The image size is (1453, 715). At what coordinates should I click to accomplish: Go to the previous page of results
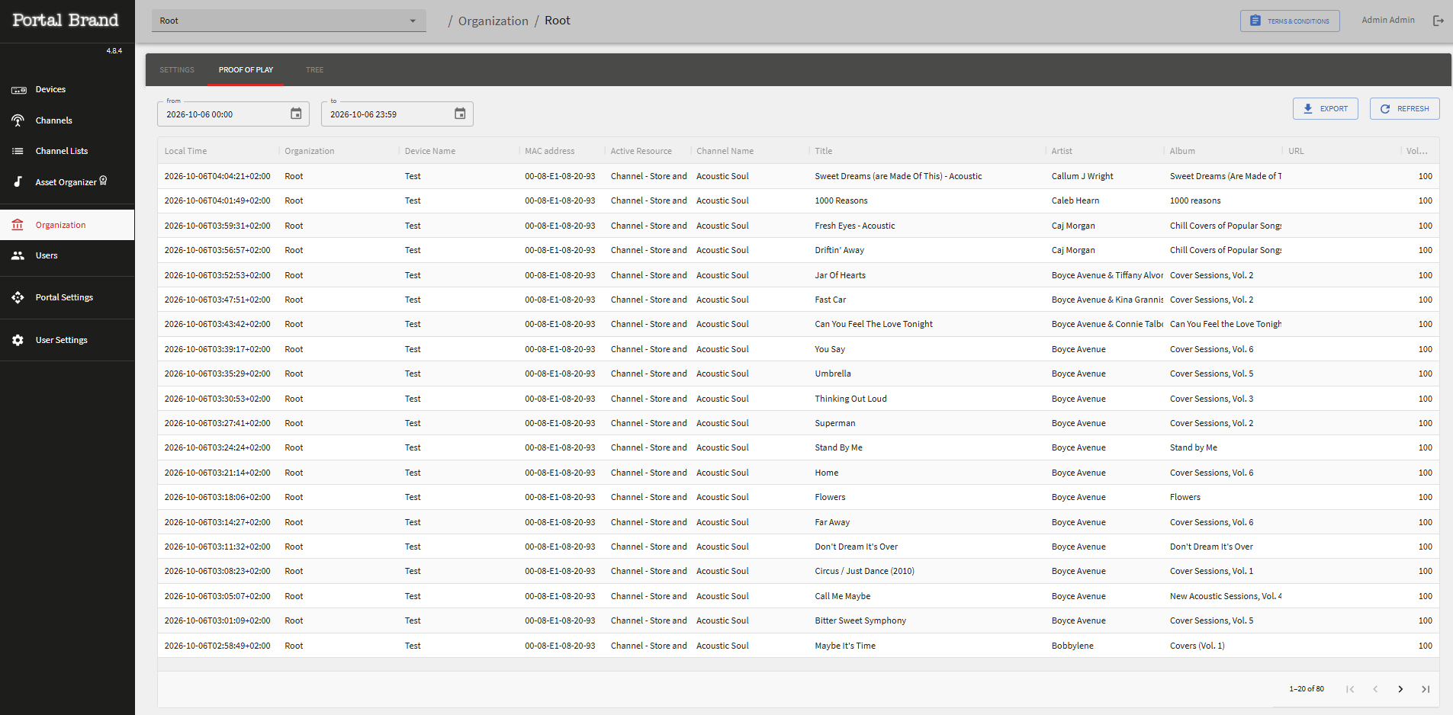(x=1375, y=689)
